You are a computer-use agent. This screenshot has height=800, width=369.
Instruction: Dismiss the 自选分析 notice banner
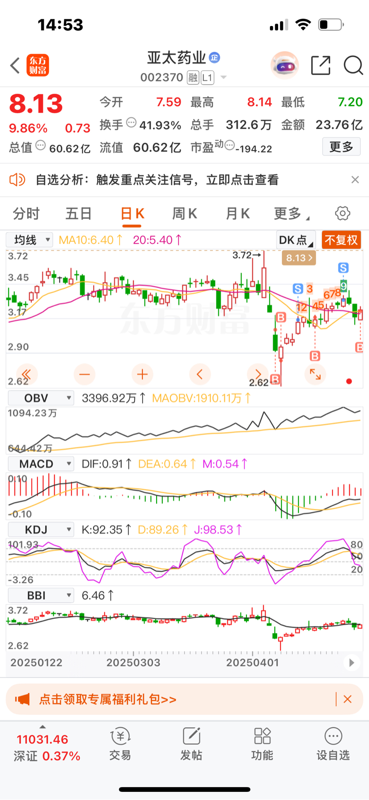[x=355, y=180]
